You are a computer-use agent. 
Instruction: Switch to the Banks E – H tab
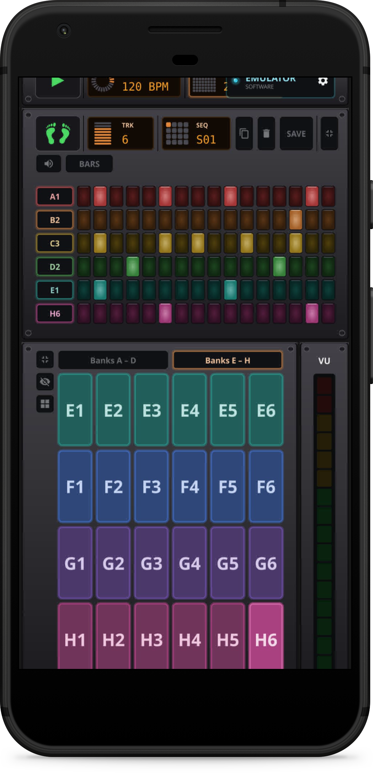(x=228, y=360)
